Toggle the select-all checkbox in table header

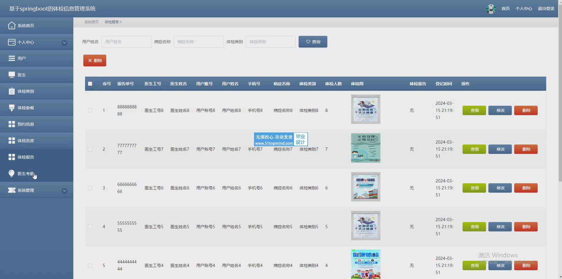tap(90, 84)
